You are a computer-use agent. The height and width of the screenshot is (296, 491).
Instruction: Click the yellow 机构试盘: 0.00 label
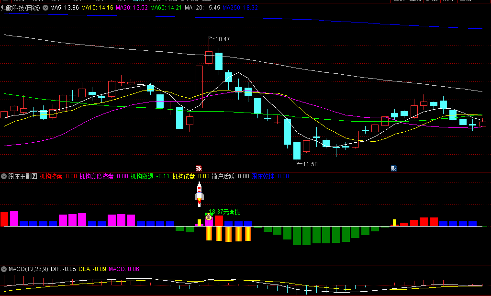190,176
